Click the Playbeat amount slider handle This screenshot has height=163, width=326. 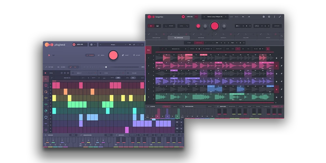[x=106, y=67]
